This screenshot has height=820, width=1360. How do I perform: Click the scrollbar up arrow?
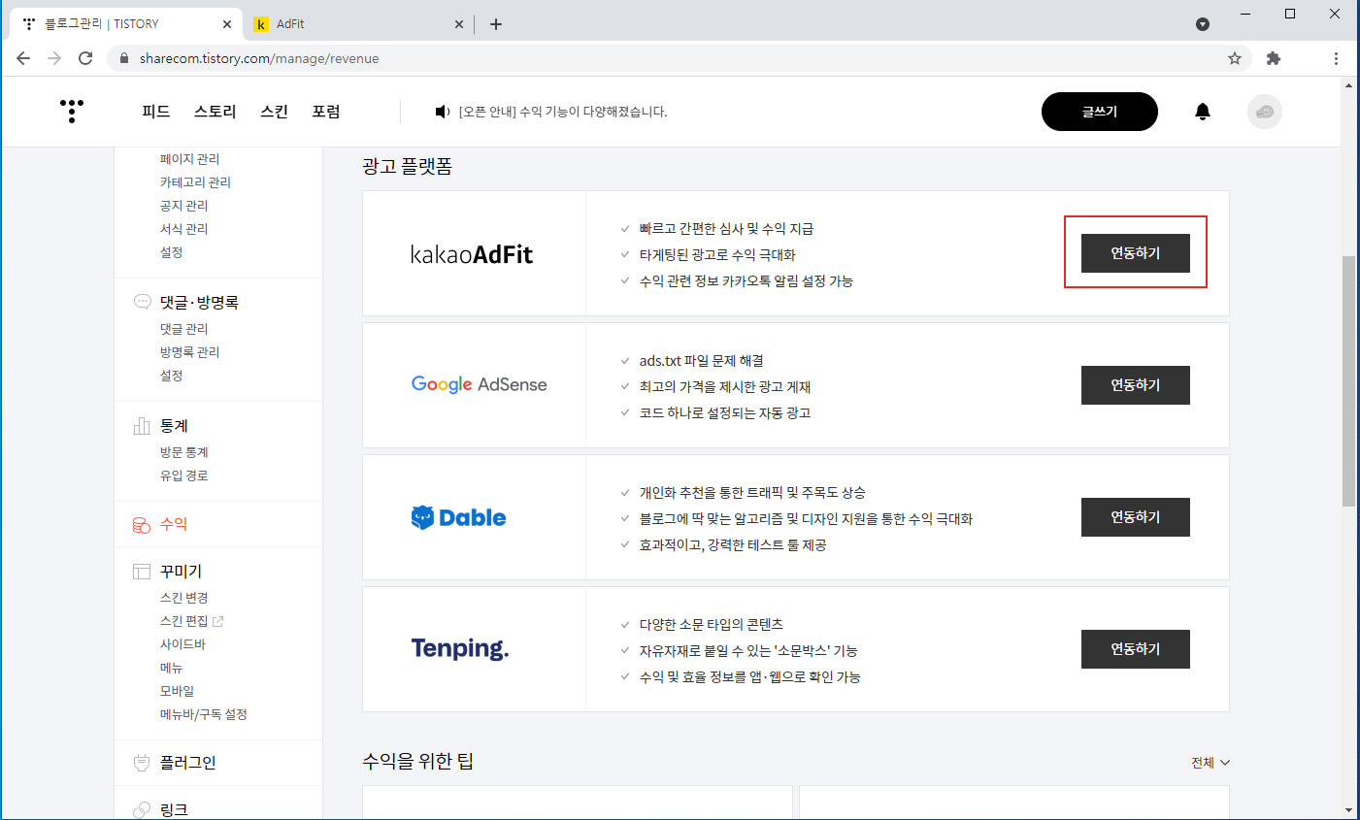click(1348, 85)
